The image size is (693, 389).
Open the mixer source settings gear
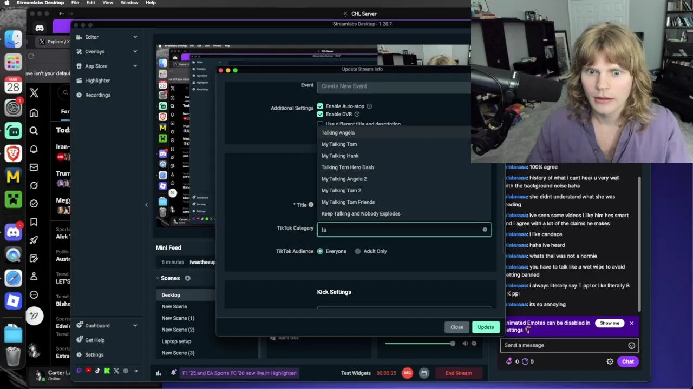(474, 344)
